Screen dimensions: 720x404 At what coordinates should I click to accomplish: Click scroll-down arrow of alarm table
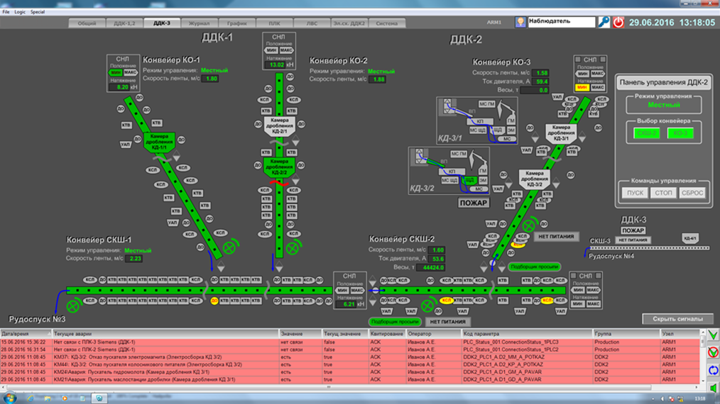click(x=702, y=381)
